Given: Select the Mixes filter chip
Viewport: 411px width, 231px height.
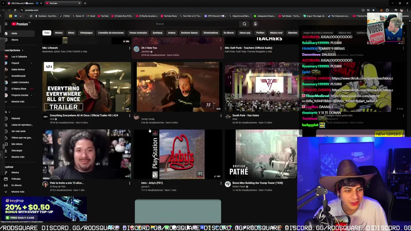Looking at the screenshot, I should point(71,33).
